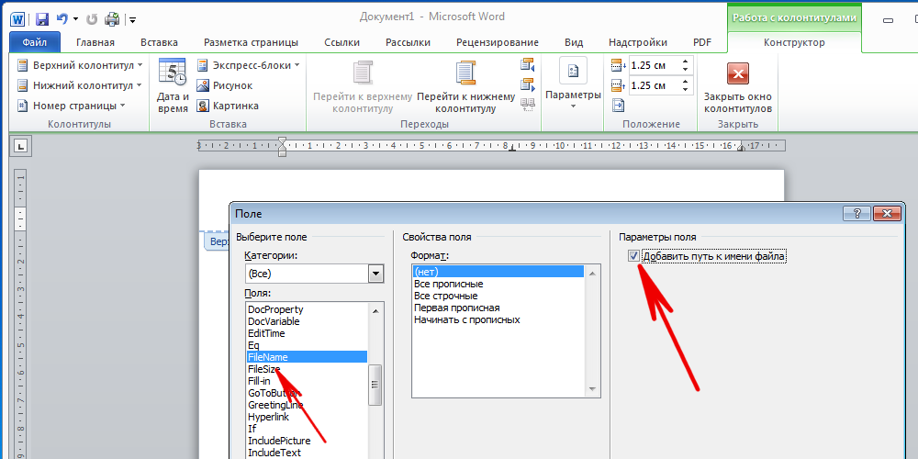Select the Конструктор tab
Viewport: 918px width, 459px height.
[x=794, y=42]
